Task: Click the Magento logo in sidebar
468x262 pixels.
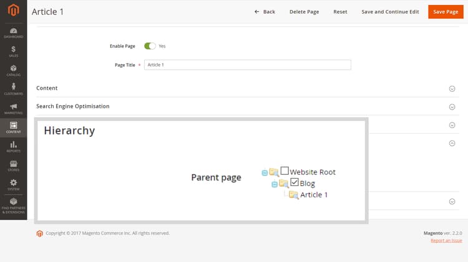Action: (14, 10)
